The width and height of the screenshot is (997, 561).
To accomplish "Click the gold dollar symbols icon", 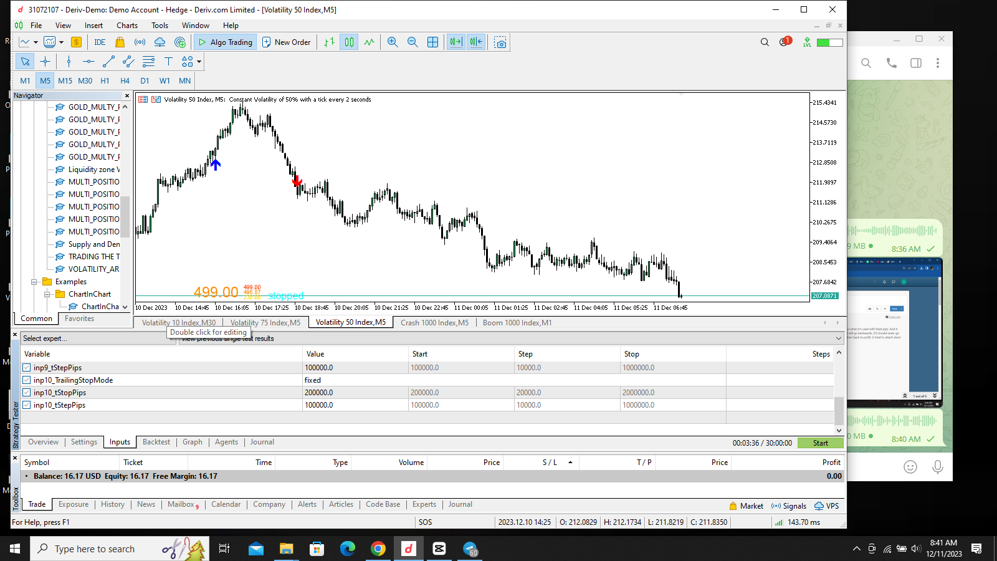I will coord(76,42).
